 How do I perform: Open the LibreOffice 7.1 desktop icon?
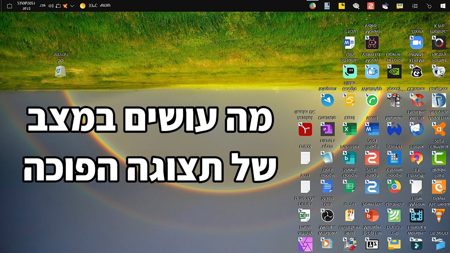click(416, 187)
